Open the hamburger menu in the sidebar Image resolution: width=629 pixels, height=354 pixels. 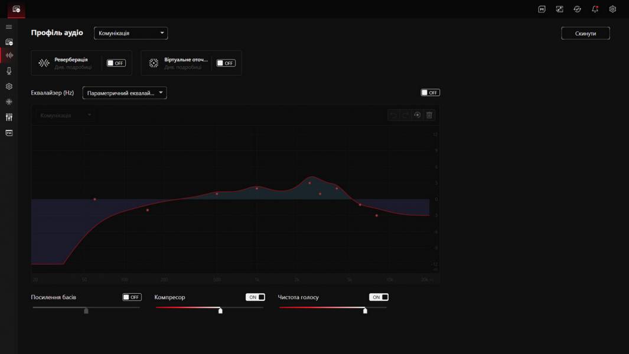click(9, 27)
